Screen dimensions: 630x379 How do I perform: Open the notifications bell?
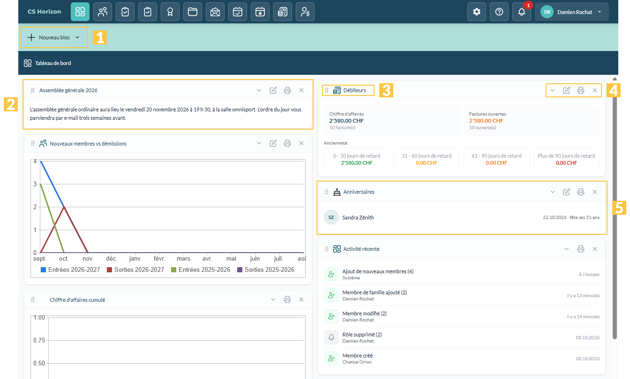click(x=522, y=12)
